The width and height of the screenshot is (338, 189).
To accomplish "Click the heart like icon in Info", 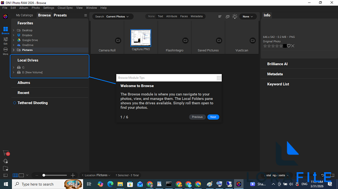I will coord(289,46).
